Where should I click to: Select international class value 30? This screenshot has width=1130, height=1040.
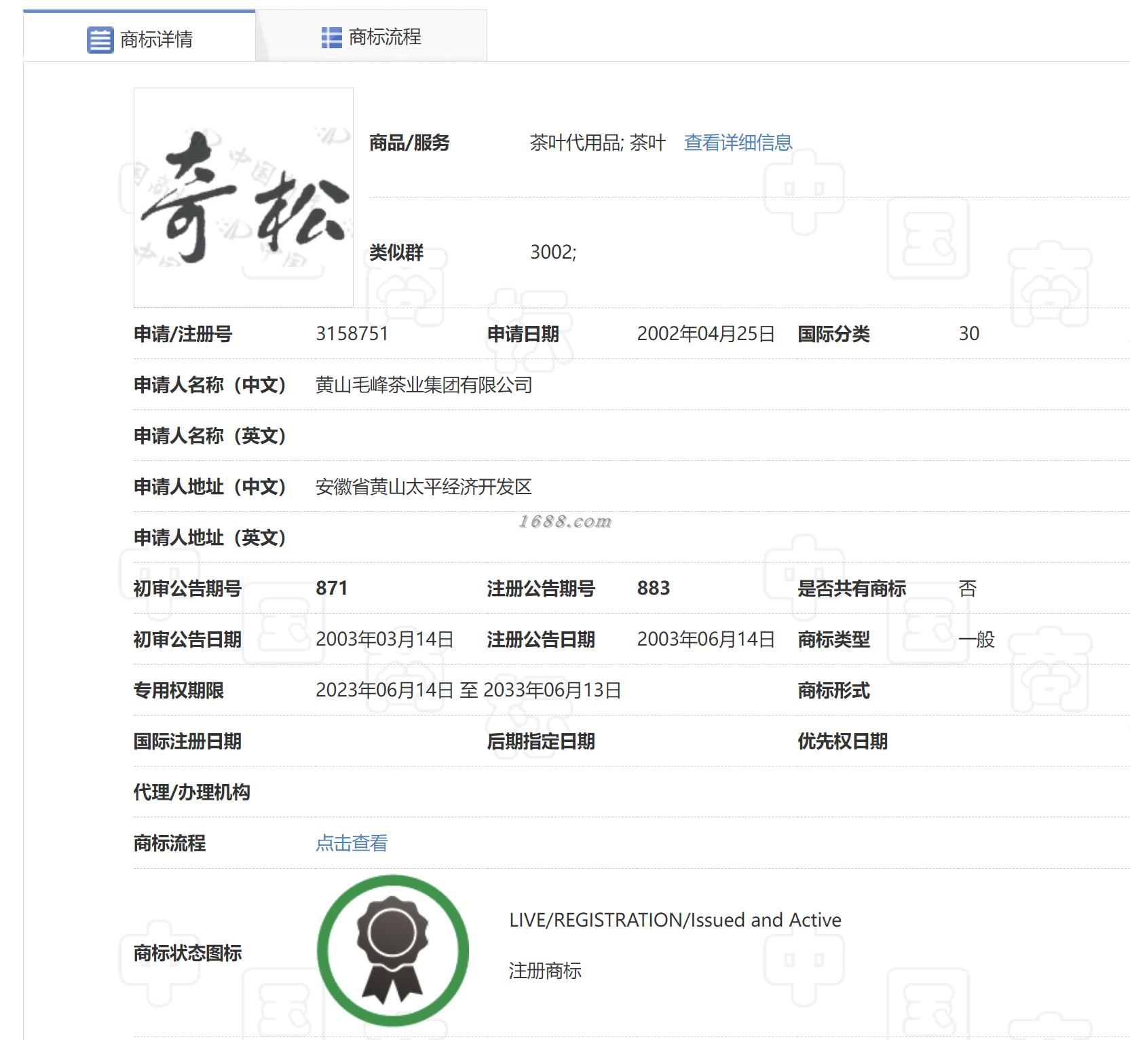coord(969,333)
